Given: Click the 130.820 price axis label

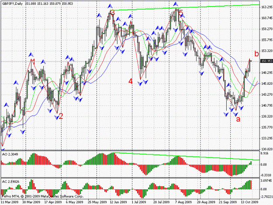Looking at the screenshot, I should [x=266, y=149].
